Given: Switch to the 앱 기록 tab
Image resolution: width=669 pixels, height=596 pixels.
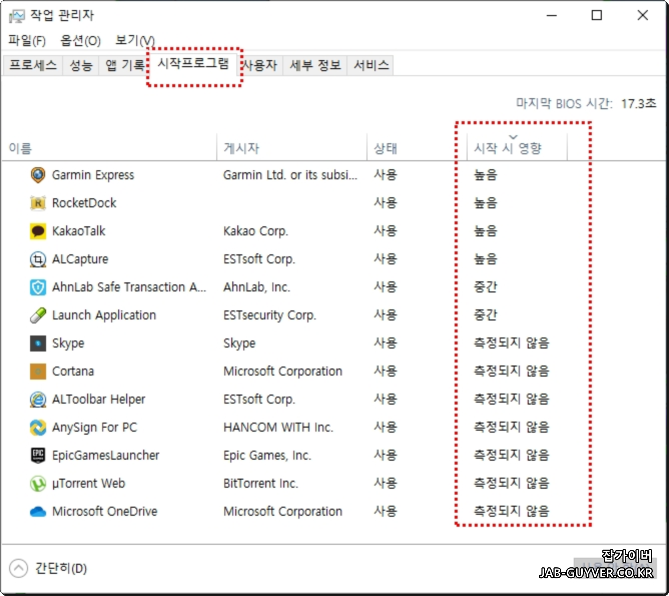Looking at the screenshot, I should [x=125, y=65].
